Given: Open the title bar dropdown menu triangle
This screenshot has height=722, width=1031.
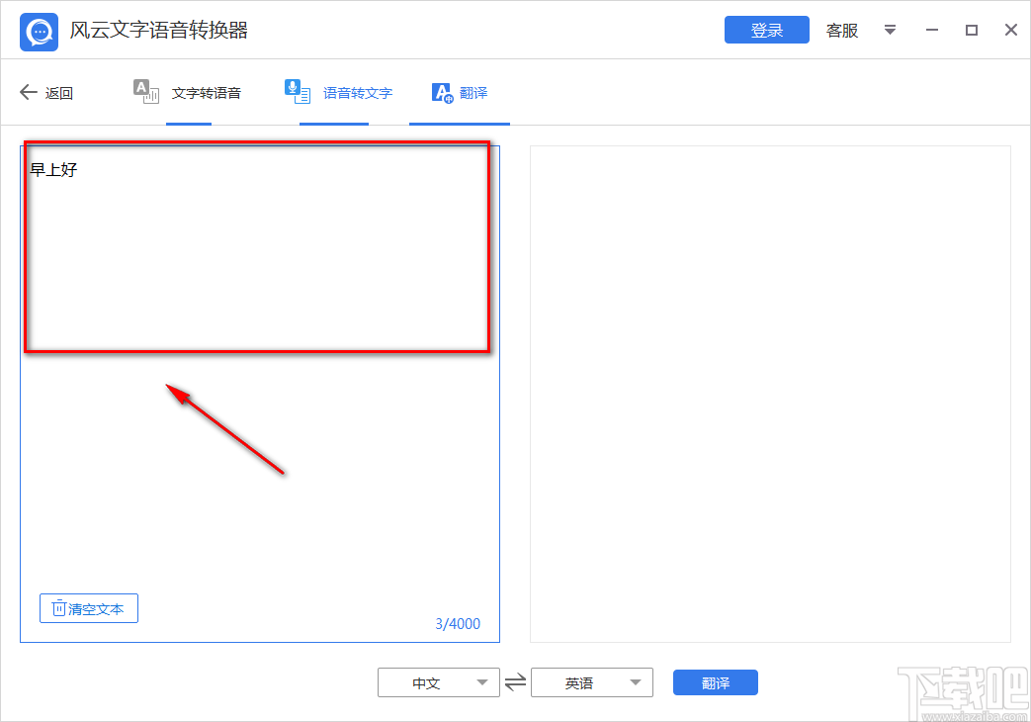Looking at the screenshot, I should (890, 31).
